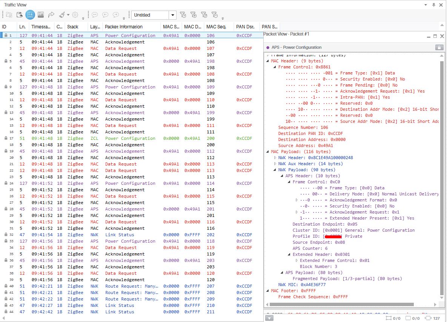Open the Traffic View window options arrow
The width and height of the screenshot is (447, 322).
pyautogui.click(x=425, y=5)
